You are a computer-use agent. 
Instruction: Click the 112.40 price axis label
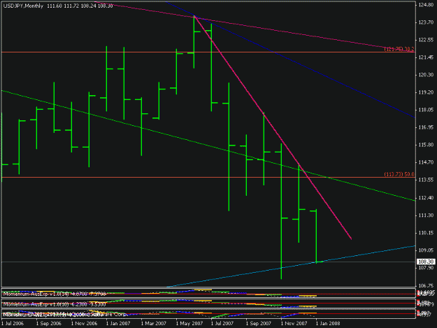[426, 198]
